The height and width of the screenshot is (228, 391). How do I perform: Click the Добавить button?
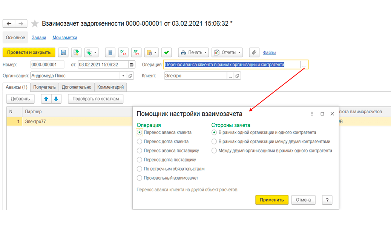click(20, 99)
